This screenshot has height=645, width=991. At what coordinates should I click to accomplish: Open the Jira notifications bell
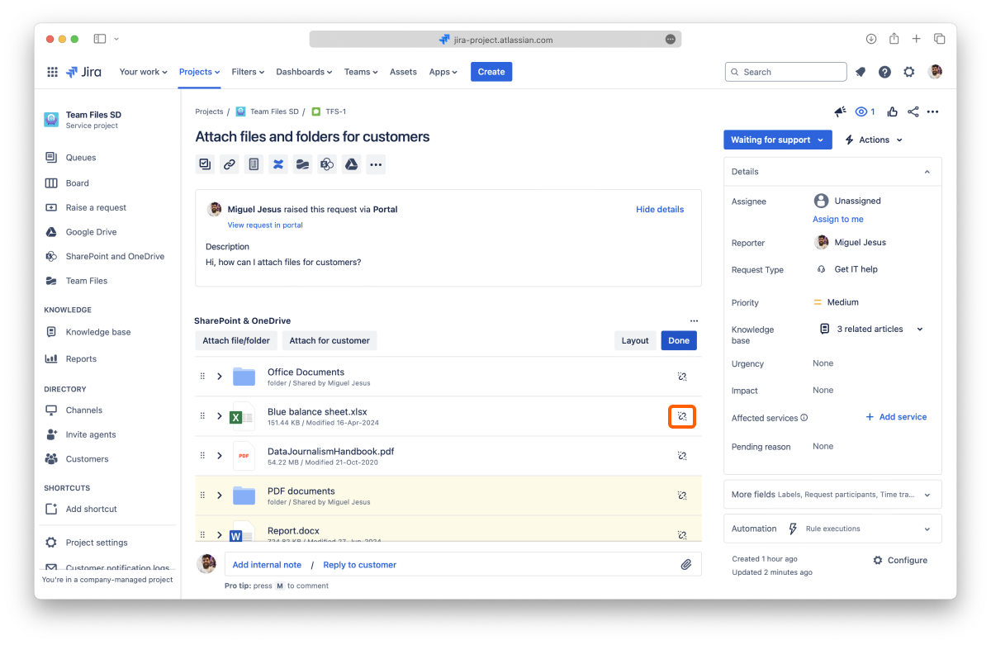click(x=861, y=72)
